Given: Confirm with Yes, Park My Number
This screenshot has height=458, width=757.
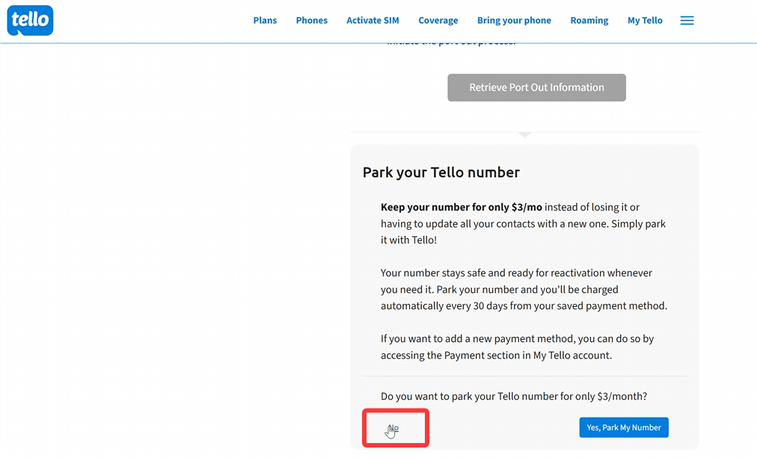Looking at the screenshot, I should pyautogui.click(x=623, y=427).
